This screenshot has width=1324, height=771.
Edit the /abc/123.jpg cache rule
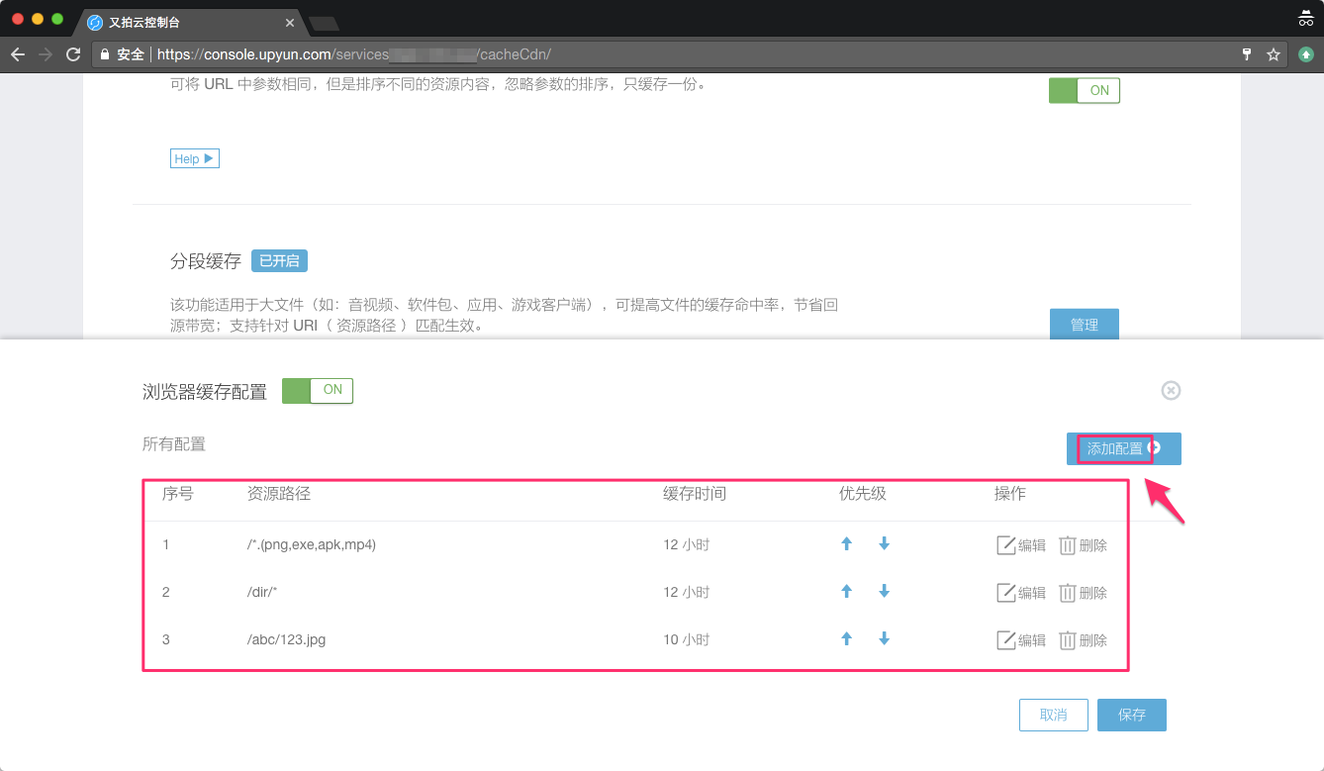1020,640
